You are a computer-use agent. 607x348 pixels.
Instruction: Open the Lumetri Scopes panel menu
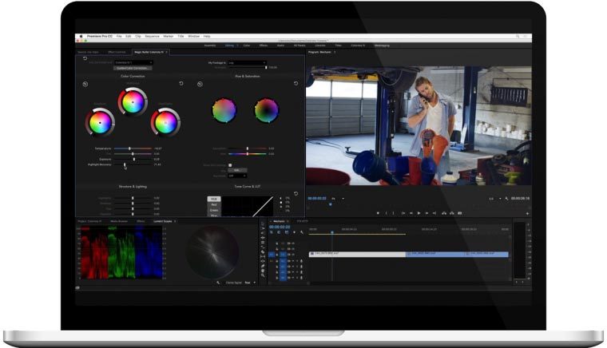click(175, 222)
